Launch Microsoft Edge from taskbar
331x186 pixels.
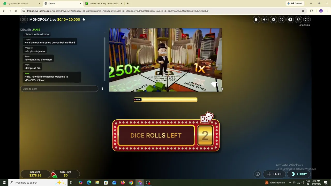pyautogui.click(x=89, y=183)
